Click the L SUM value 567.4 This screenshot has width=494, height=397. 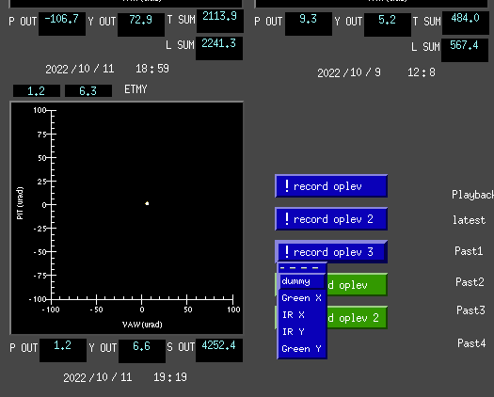(x=465, y=50)
